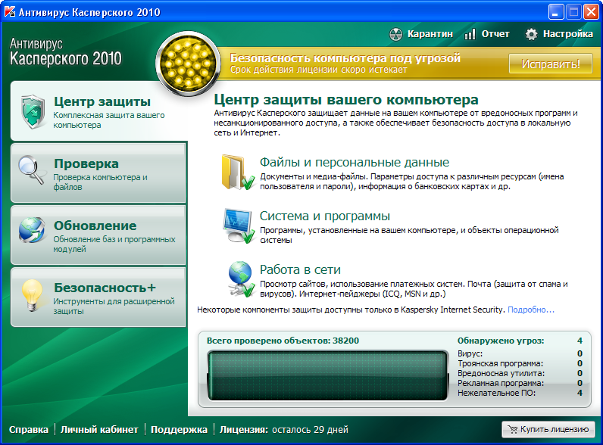Open Карантин from top menu
Image resolution: width=603 pixels, height=445 pixels.
pyautogui.click(x=430, y=34)
